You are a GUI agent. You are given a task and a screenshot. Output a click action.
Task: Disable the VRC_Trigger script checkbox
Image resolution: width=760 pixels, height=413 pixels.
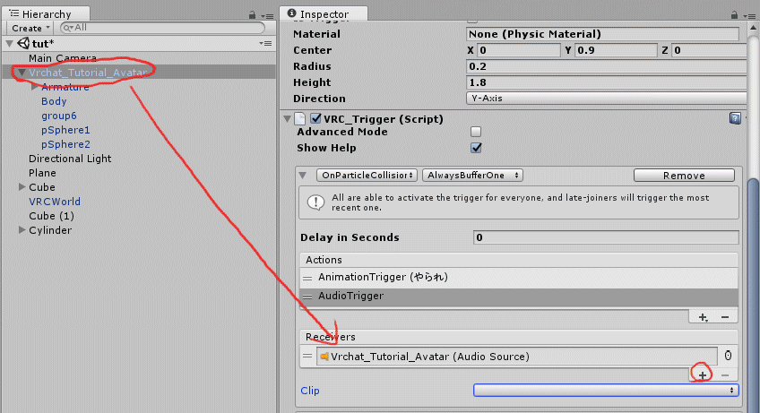pyautogui.click(x=316, y=118)
